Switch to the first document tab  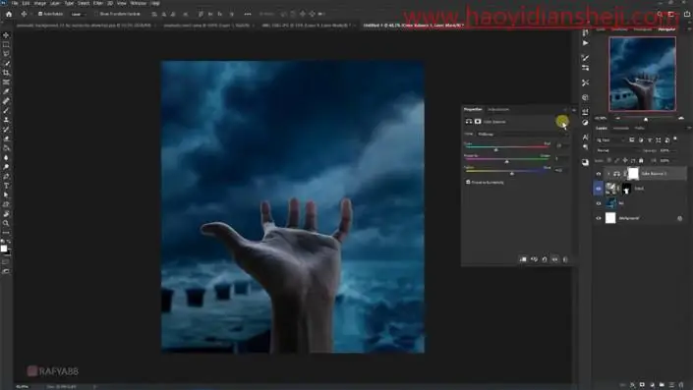click(84, 26)
